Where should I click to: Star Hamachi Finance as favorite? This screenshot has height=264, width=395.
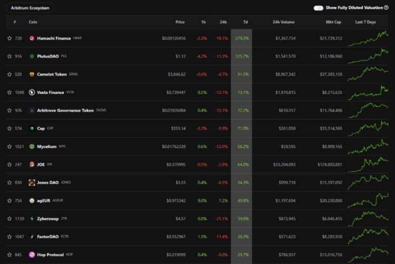coord(9,38)
